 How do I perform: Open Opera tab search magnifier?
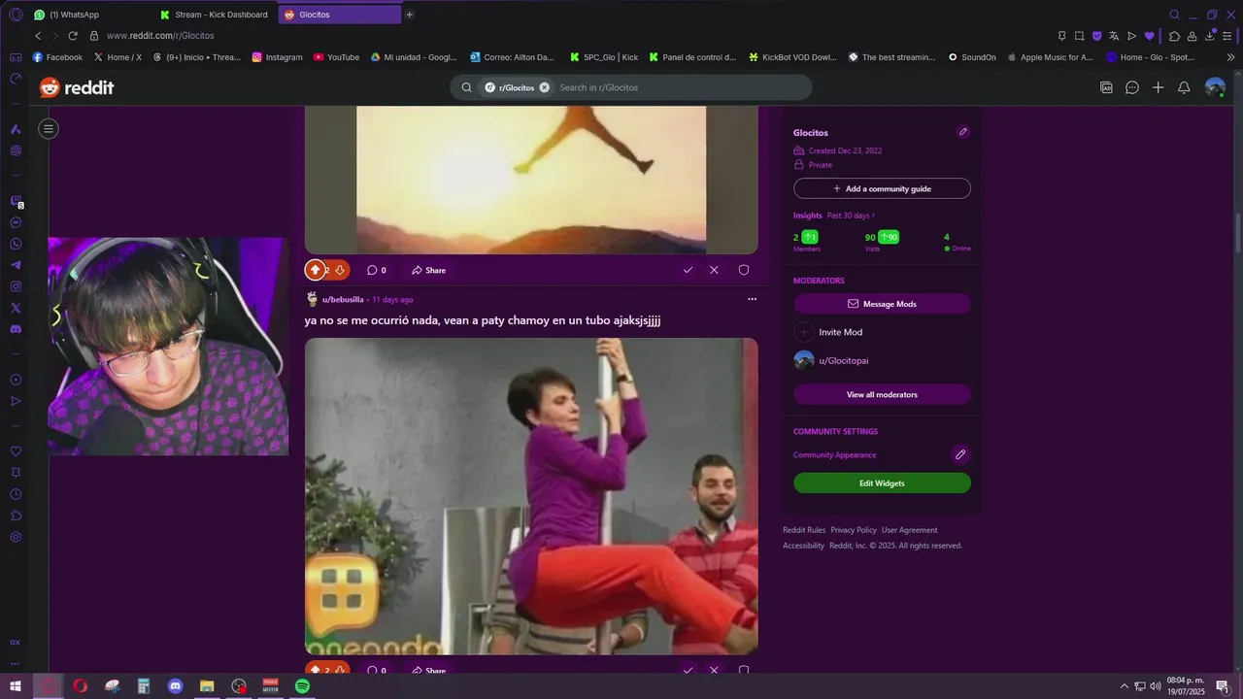click(x=1174, y=15)
